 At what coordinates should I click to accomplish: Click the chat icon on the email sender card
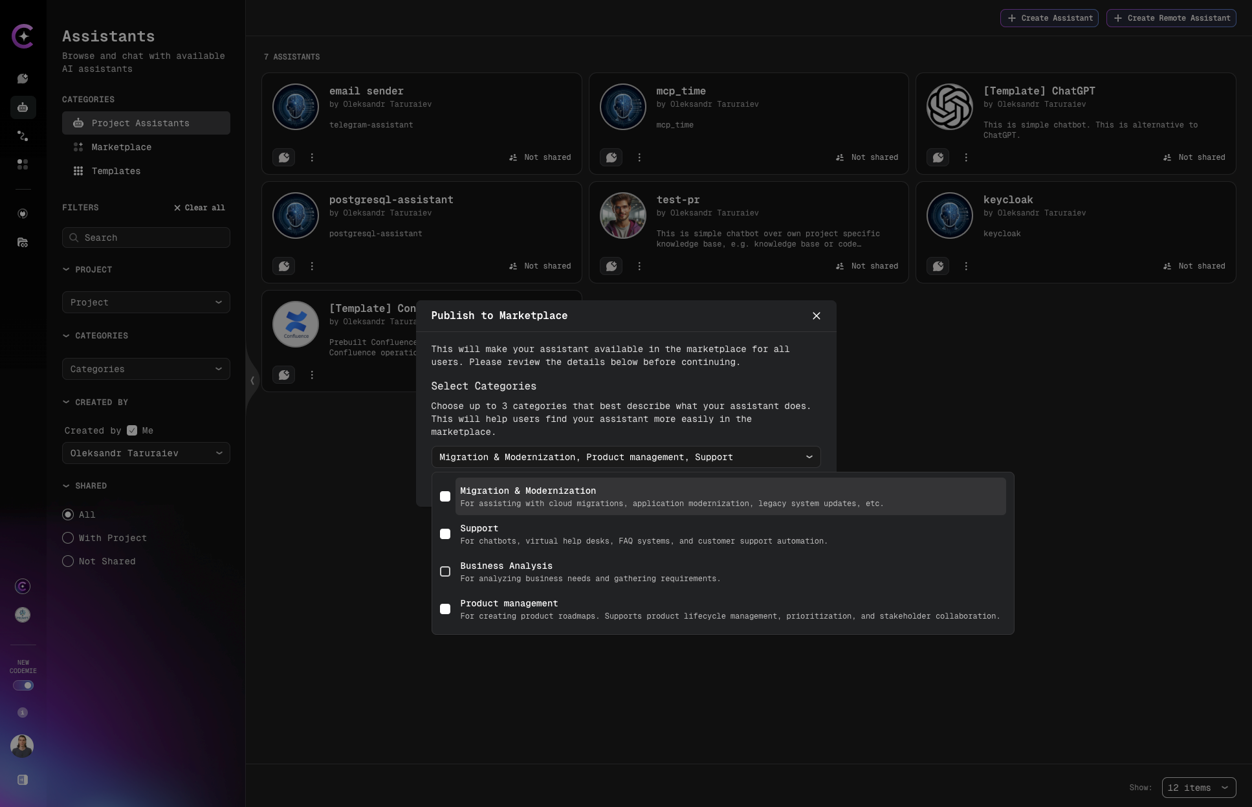[x=284, y=157]
